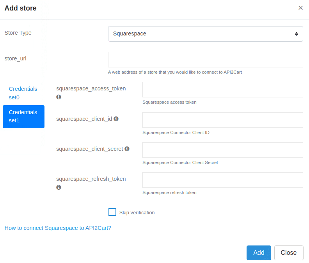Switch to Credentials set0 tab
This screenshot has height=263, width=309.
click(23, 93)
